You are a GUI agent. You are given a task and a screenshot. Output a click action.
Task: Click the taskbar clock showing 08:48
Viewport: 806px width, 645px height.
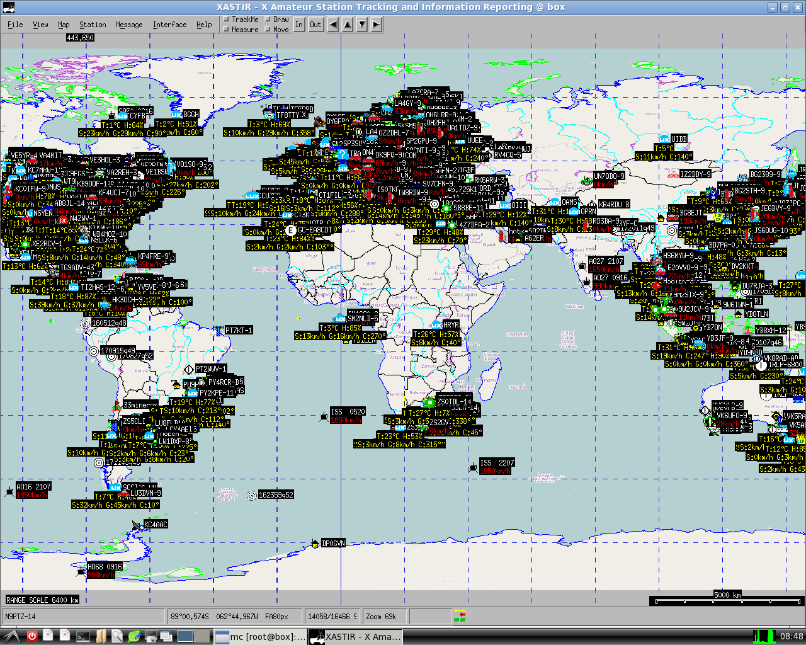pyautogui.click(x=792, y=637)
